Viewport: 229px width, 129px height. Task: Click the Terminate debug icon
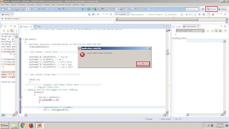(x=40, y=9)
